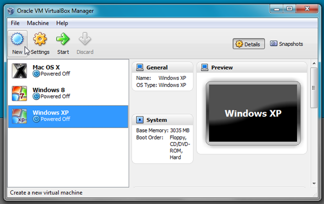The image size is (324, 204).
Task: Click the General section header label
Action: tap(157, 68)
